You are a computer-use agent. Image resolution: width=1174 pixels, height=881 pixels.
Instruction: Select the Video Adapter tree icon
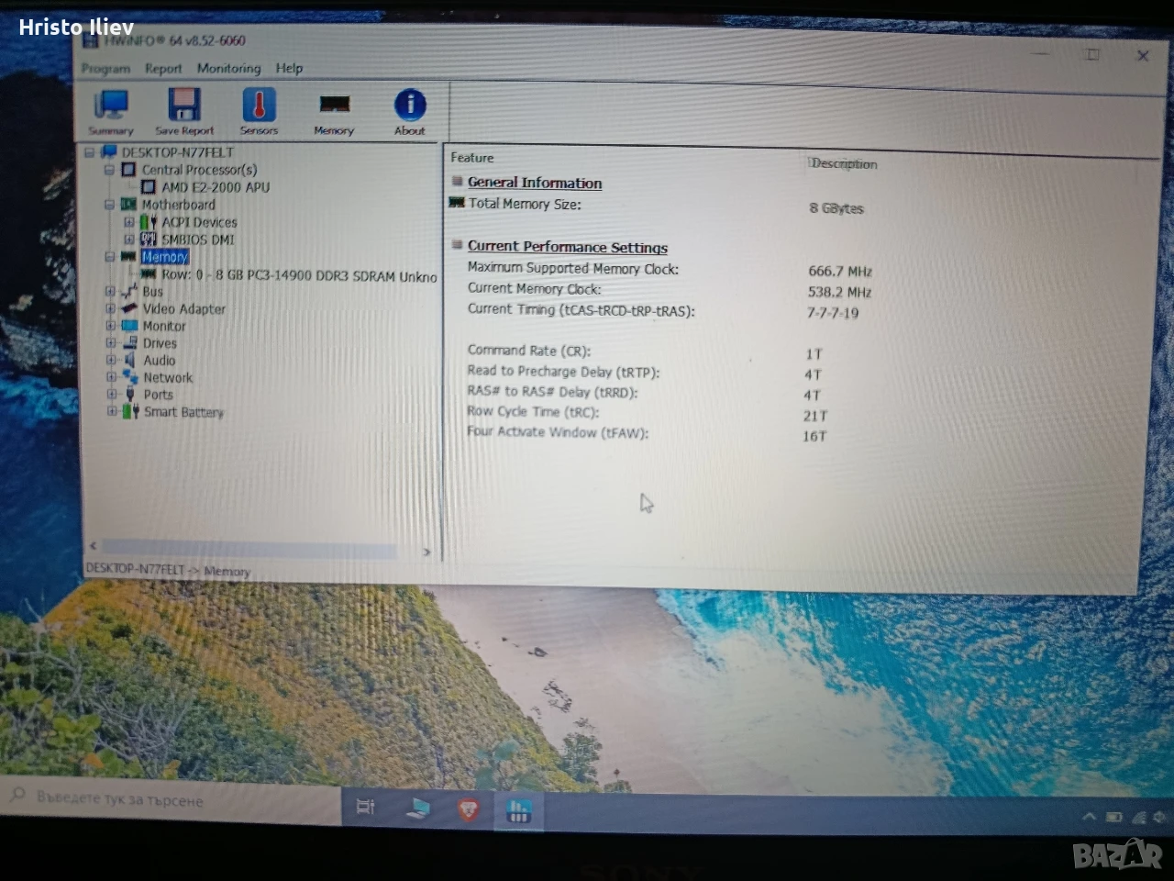(x=129, y=309)
